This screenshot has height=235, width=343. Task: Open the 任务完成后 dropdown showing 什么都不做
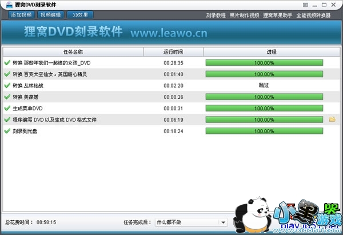[x=191, y=222]
